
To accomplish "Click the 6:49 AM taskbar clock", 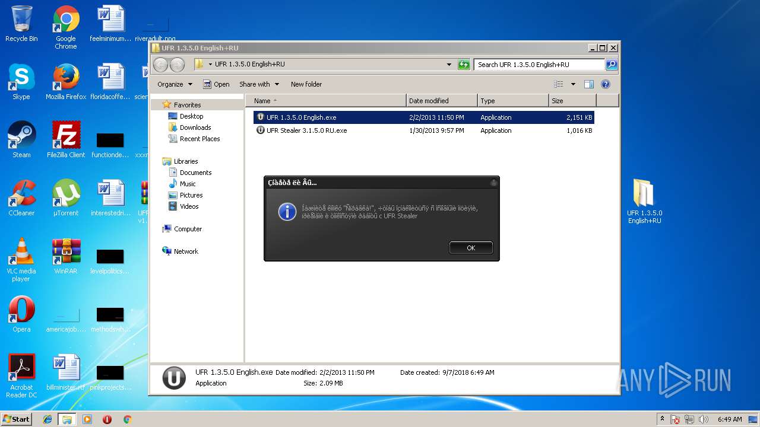I will click(x=729, y=419).
